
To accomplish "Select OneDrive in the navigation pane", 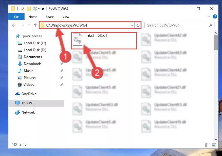I will coord(29,94).
